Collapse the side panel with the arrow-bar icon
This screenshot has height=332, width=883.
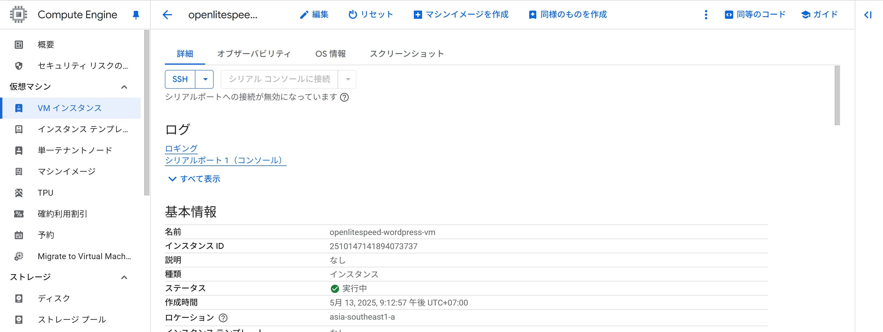coord(868,15)
